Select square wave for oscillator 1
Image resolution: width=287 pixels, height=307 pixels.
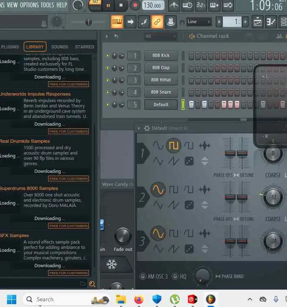174,146
